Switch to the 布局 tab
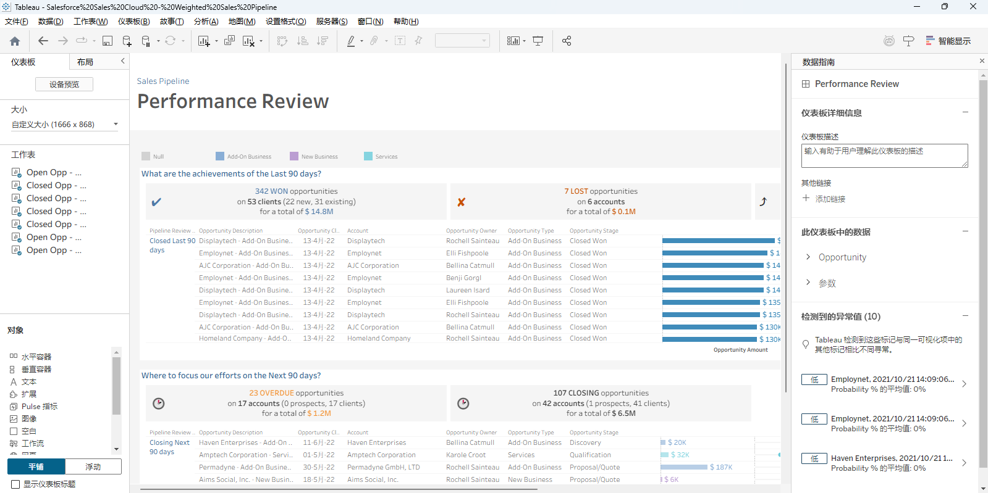The width and height of the screenshot is (988, 493). point(85,62)
